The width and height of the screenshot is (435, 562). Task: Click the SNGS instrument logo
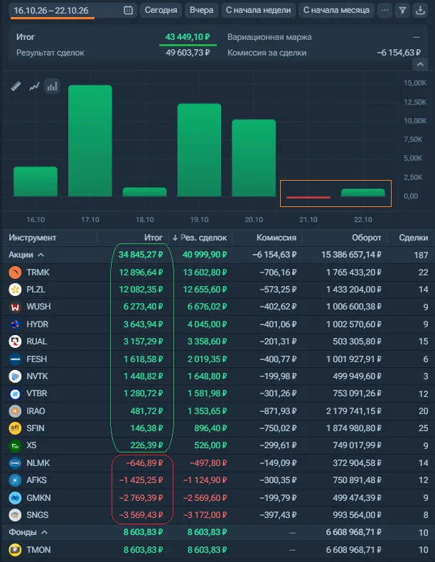(x=15, y=515)
